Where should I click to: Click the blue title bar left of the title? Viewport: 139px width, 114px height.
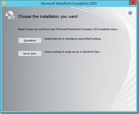[x=23, y=4]
